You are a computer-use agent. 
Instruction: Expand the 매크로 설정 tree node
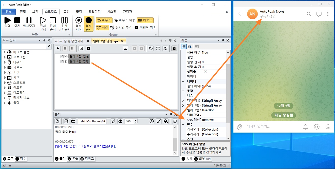[x=5, y=52]
